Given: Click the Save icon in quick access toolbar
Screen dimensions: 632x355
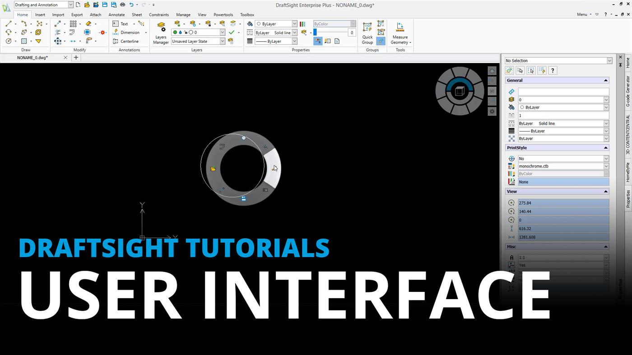Looking at the screenshot, I should coord(104,5).
